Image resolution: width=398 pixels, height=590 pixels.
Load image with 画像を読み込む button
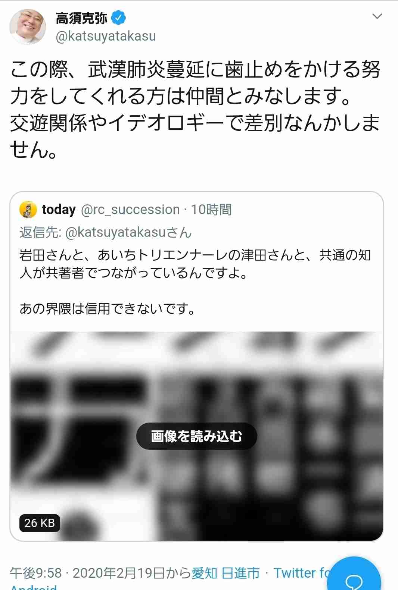pos(197,436)
